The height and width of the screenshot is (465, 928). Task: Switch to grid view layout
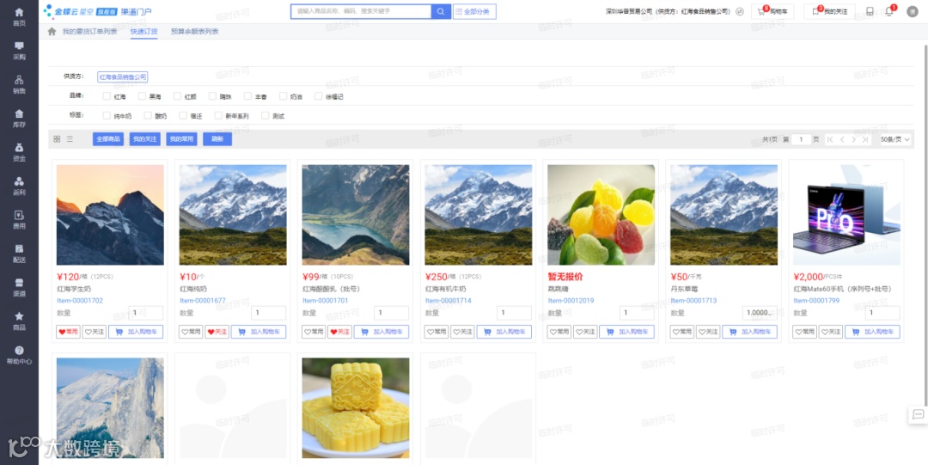pyautogui.click(x=57, y=139)
